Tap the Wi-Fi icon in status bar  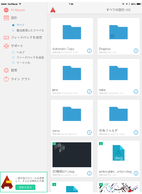point(20,4)
